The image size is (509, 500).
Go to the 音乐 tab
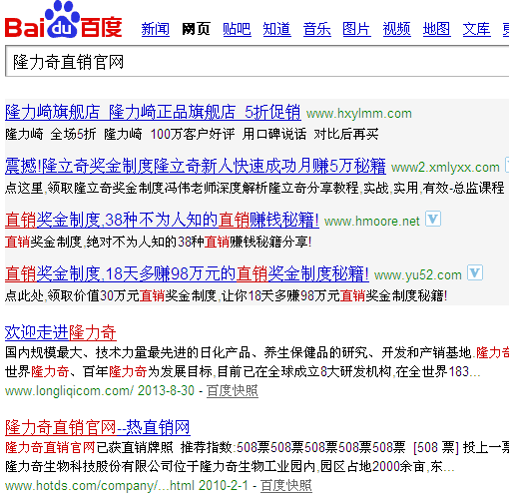(317, 29)
